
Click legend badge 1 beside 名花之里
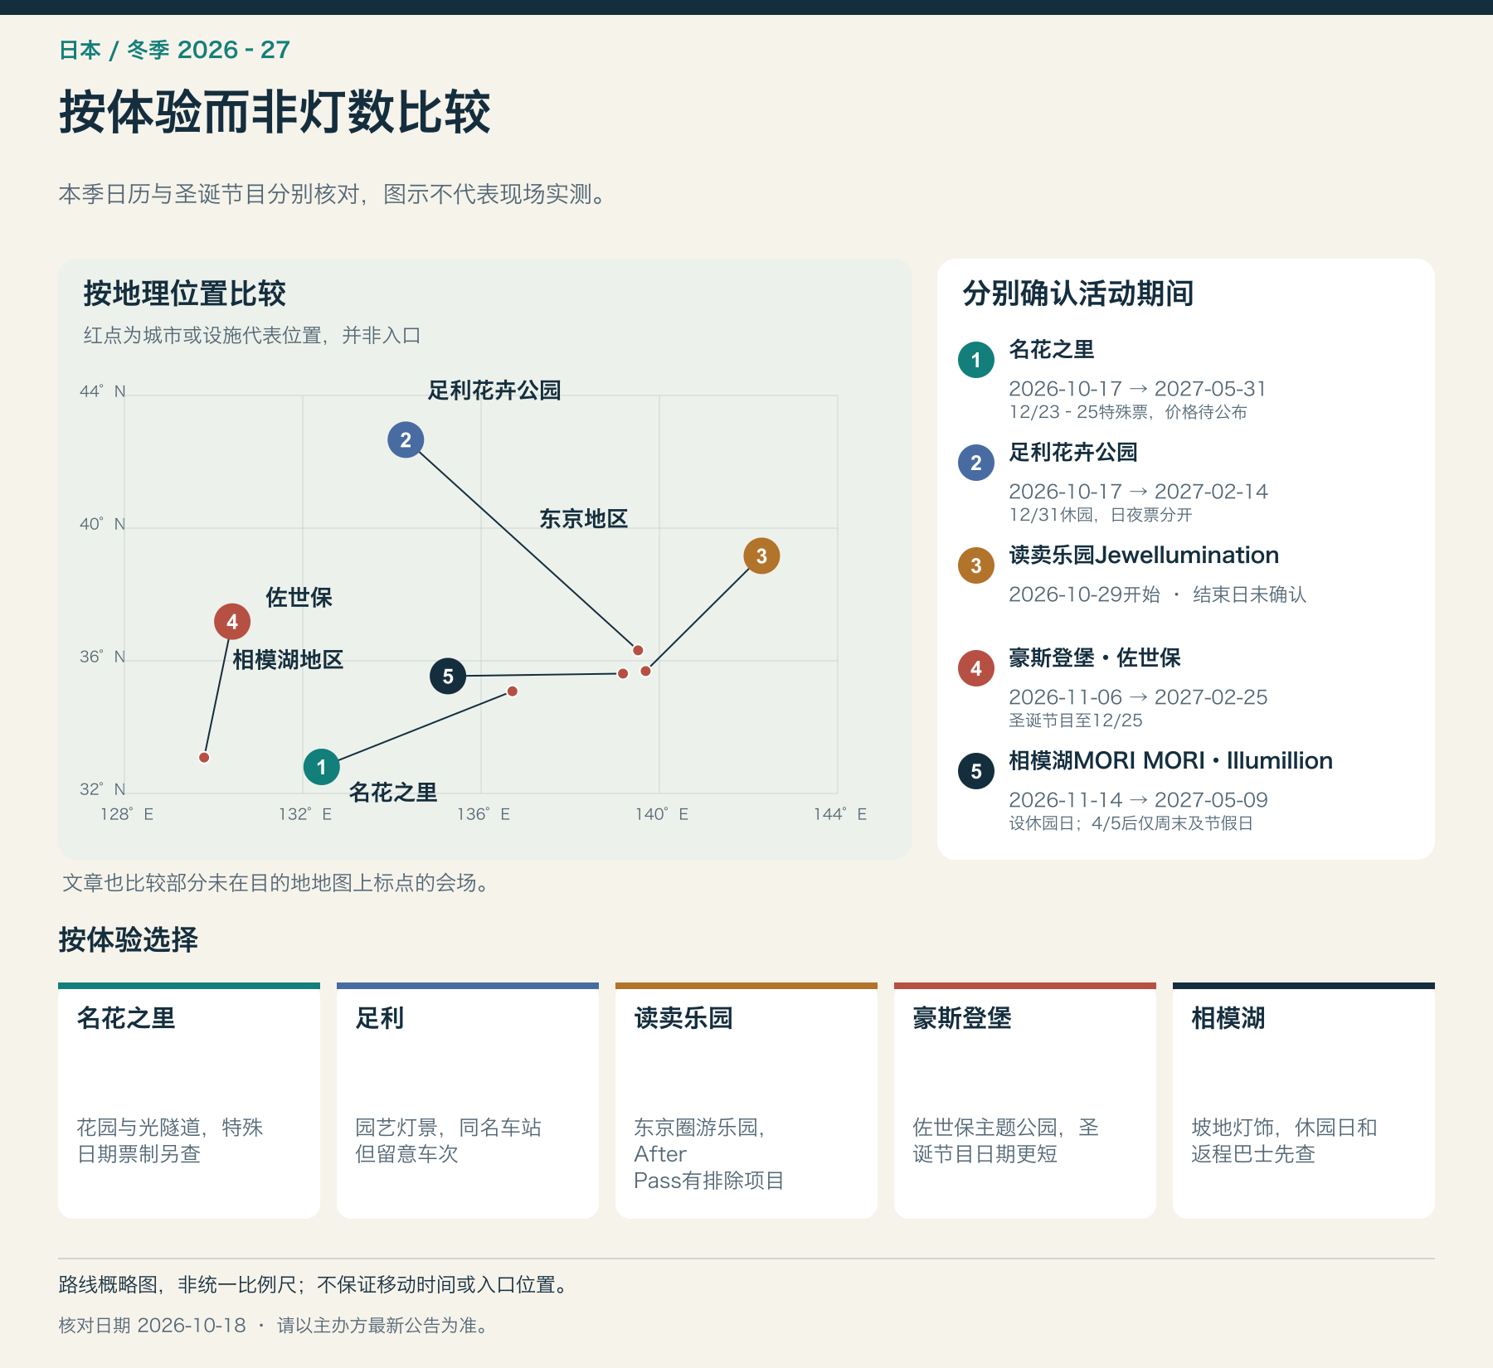click(976, 360)
